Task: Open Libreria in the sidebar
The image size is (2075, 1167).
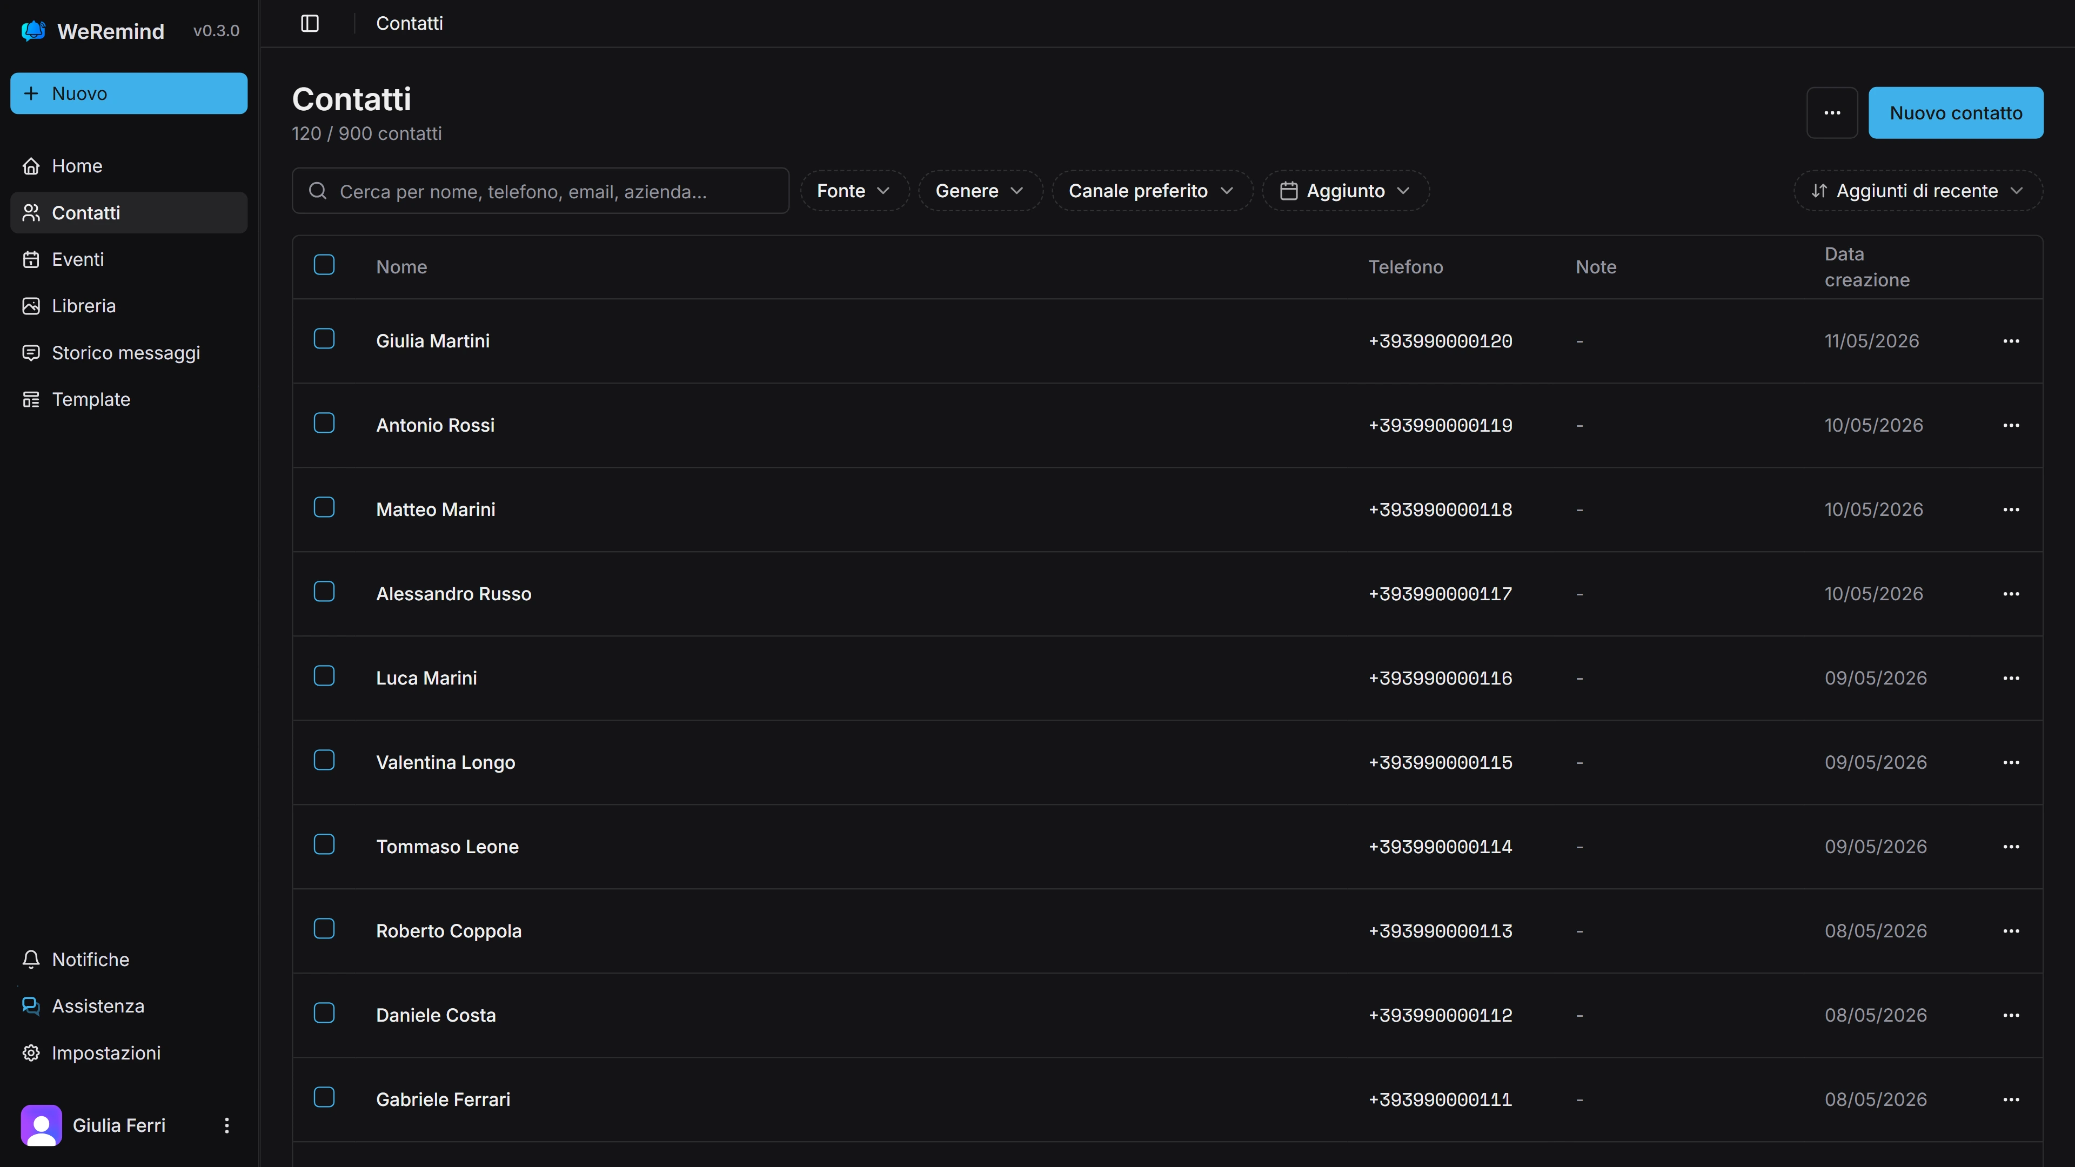Action: 129,306
